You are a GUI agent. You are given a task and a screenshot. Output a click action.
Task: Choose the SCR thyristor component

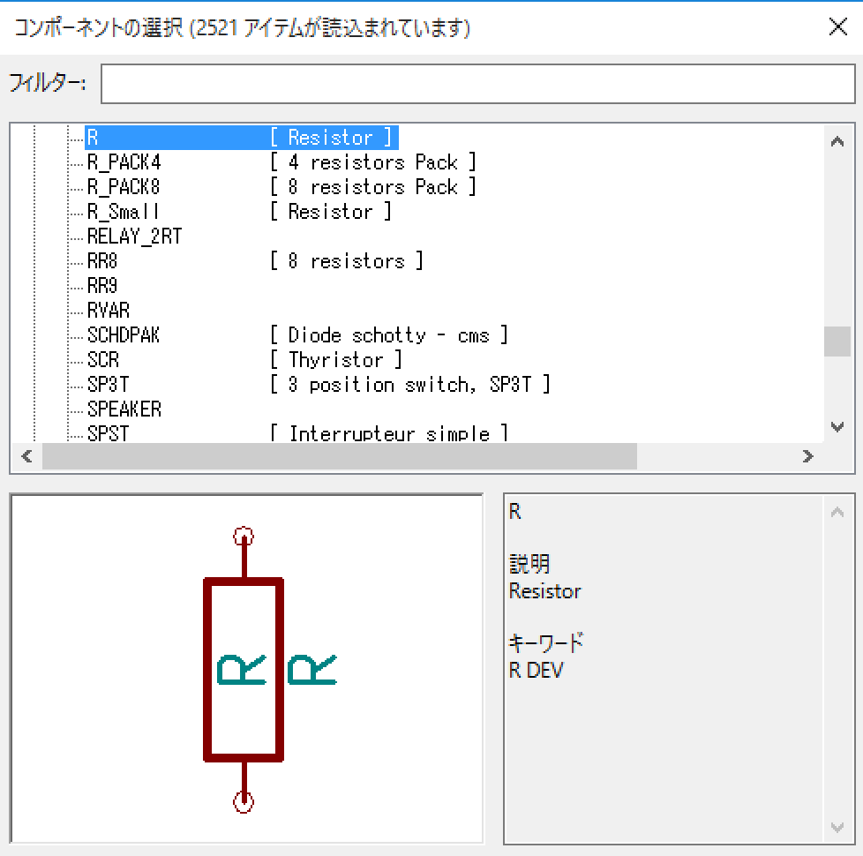(x=244, y=360)
